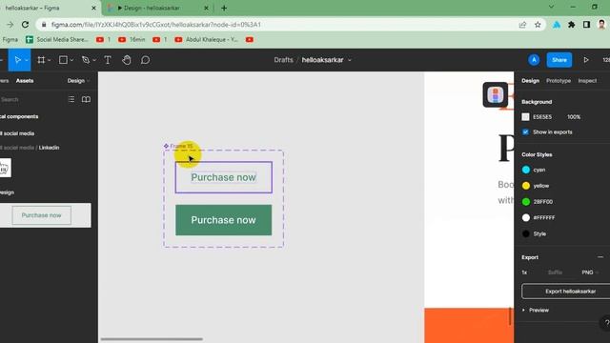610x343 pixels.
Task: Click the blue Share button
Action: 559,60
